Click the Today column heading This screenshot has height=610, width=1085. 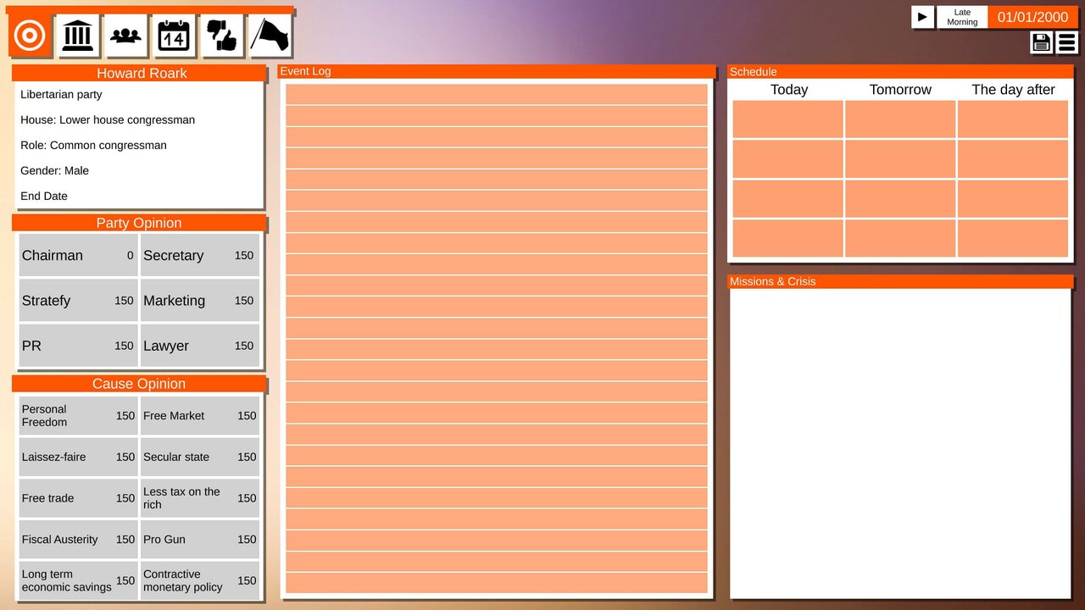tap(789, 90)
